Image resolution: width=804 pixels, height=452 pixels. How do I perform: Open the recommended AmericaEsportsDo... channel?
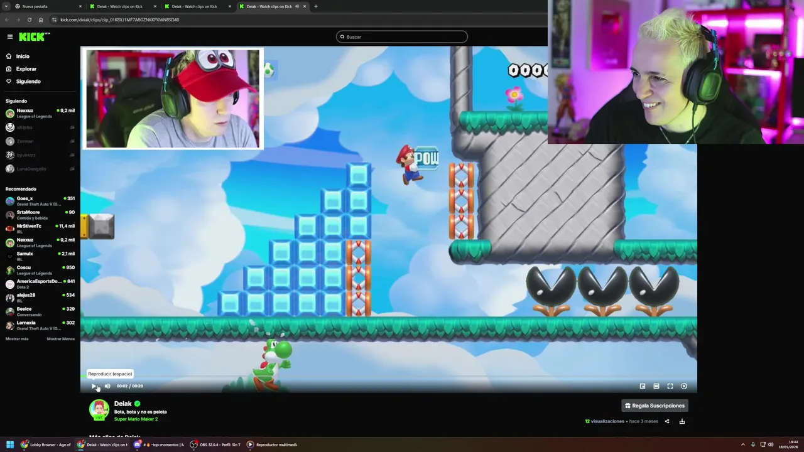click(40, 284)
